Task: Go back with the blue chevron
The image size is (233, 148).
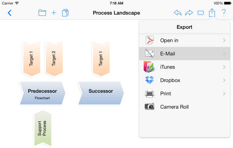Action: pos(9,13)
